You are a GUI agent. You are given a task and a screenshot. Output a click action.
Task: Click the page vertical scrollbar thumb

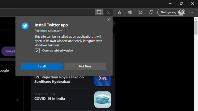tap(196, 28)
